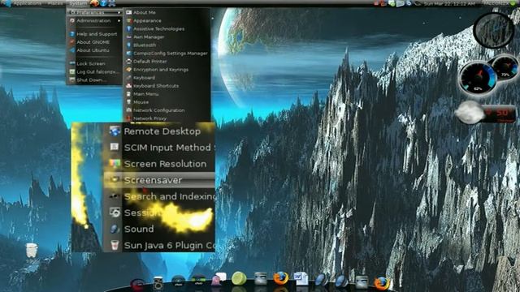This screenshot has height=292, width=520.
Task: Open Network Configuration entry
Action: point(167,110)
